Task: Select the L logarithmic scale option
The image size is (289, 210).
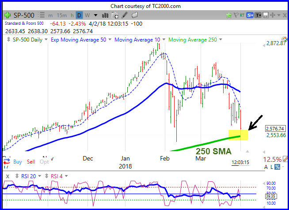Action: pyautogui.click(x=272, y=167)
